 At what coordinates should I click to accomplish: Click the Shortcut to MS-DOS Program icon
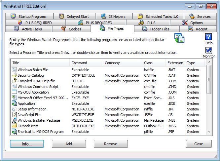14,131
